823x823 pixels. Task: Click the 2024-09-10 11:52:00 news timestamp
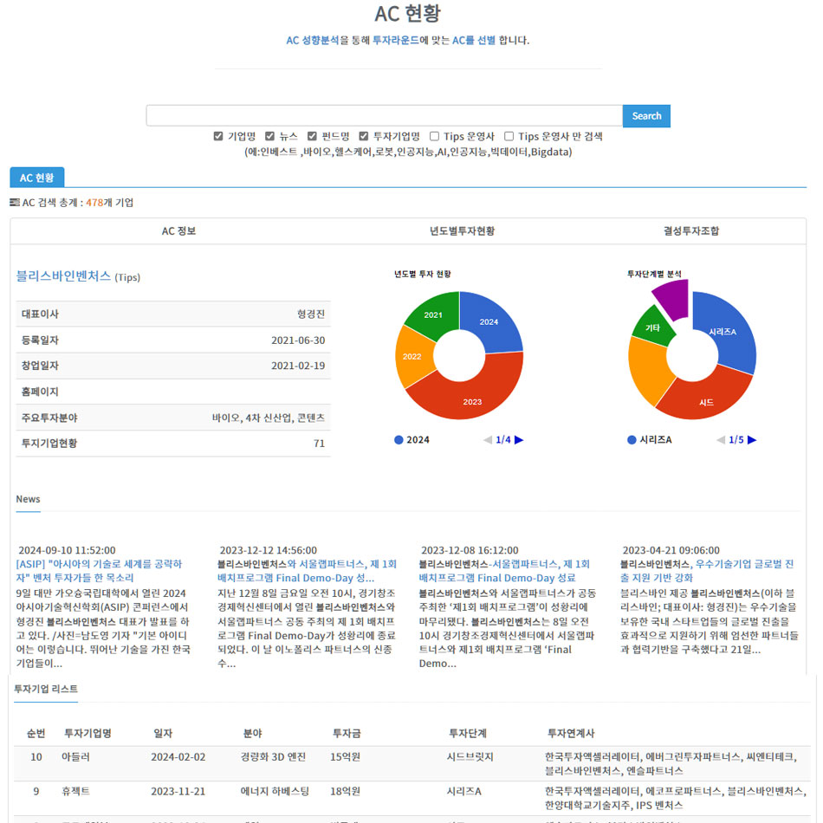[x=68, y=550]
